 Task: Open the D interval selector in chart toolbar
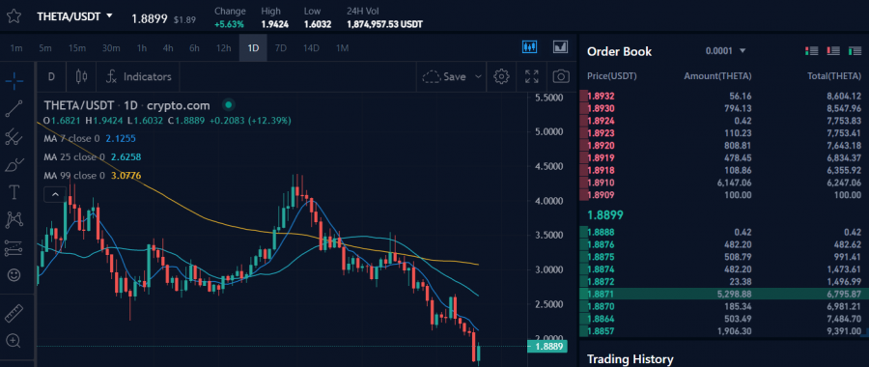coord(51,76)
